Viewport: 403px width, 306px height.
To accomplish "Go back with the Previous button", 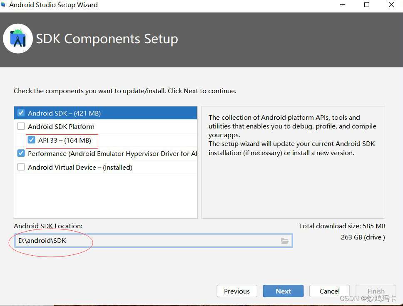I will pyautogui.click(x=237, y=291).
